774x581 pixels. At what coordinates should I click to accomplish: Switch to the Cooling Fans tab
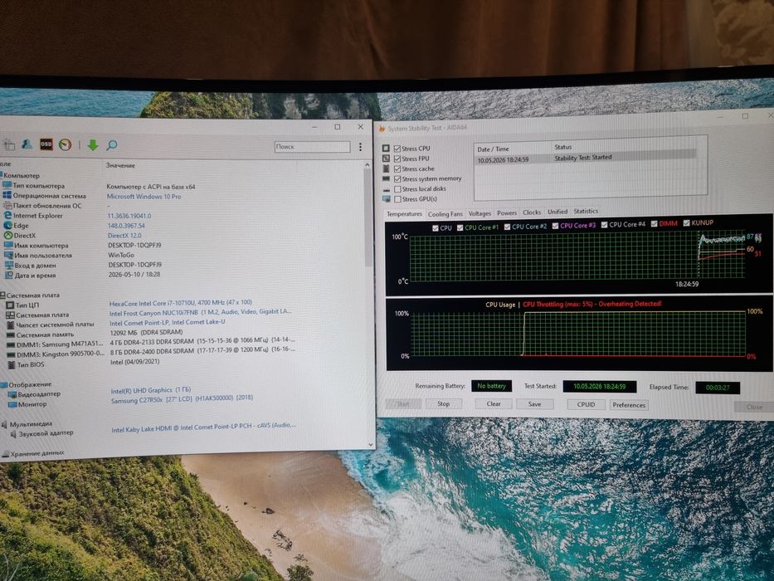tap(445, 214)
